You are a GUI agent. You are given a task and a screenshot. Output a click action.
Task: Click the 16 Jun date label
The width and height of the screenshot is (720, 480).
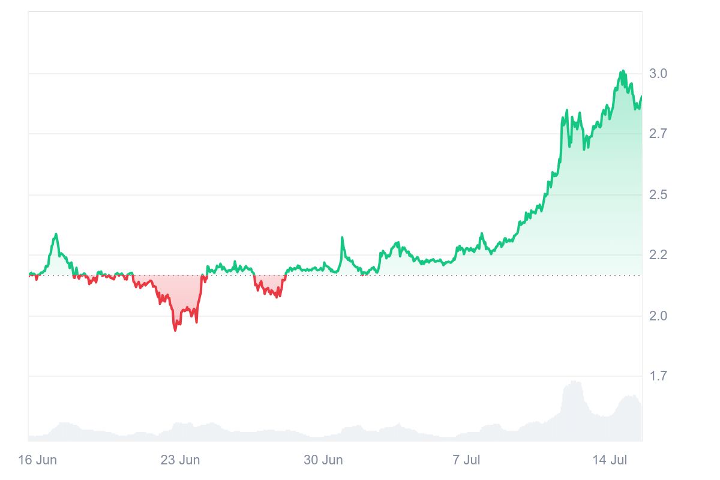click(38, 460)
